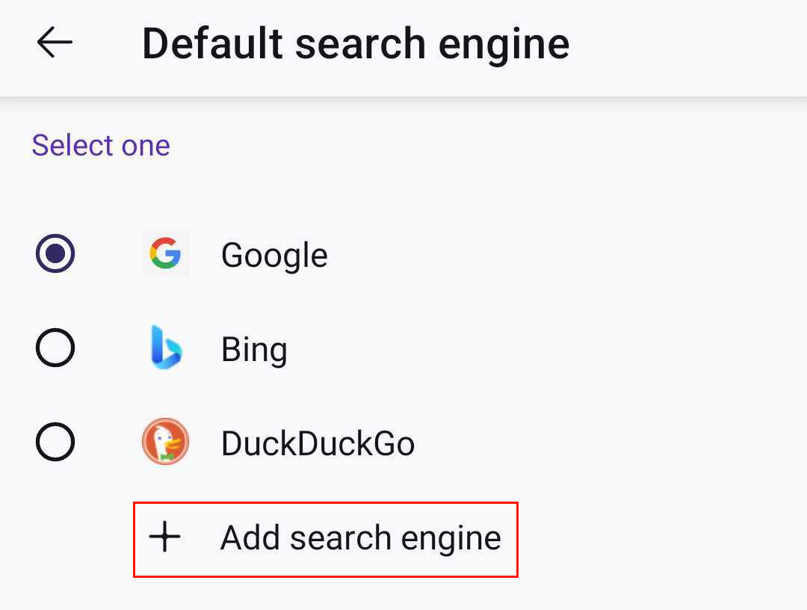Click the plus icon next to Add search engine
807x610 pixels.
[x=166, y=537]
